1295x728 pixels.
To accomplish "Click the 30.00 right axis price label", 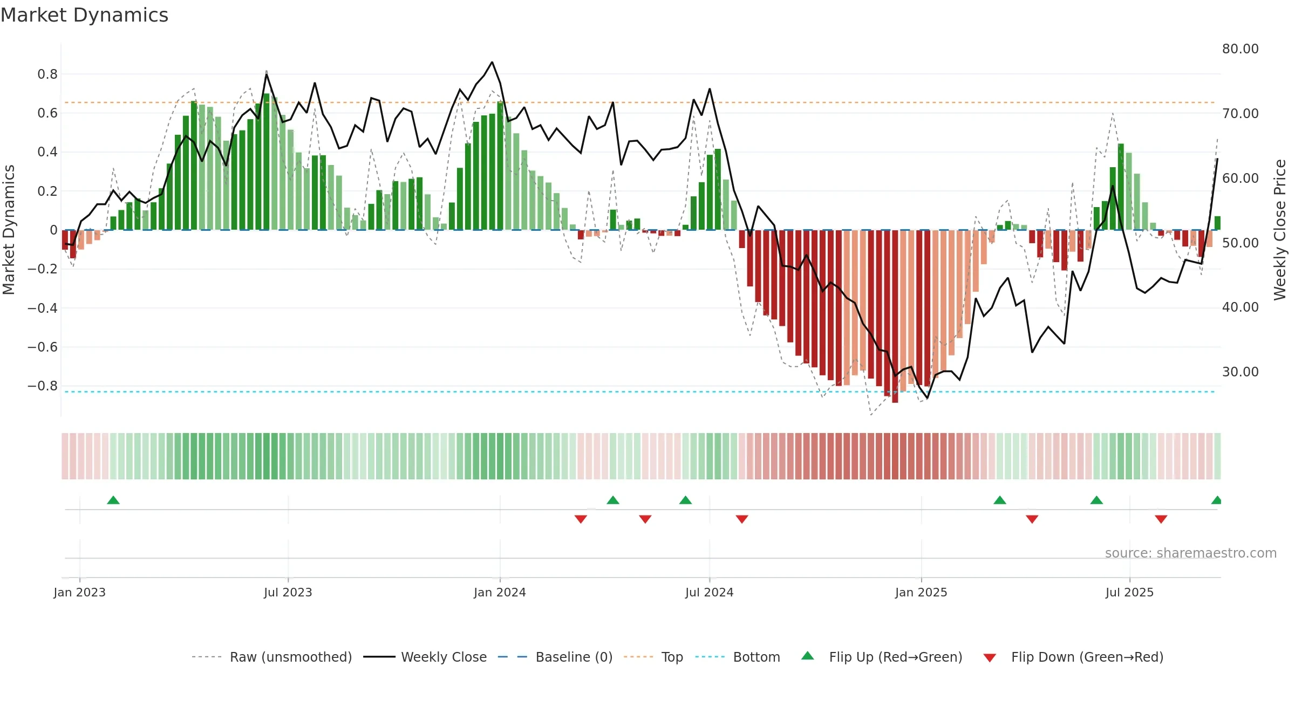I will coord(1241,372).
